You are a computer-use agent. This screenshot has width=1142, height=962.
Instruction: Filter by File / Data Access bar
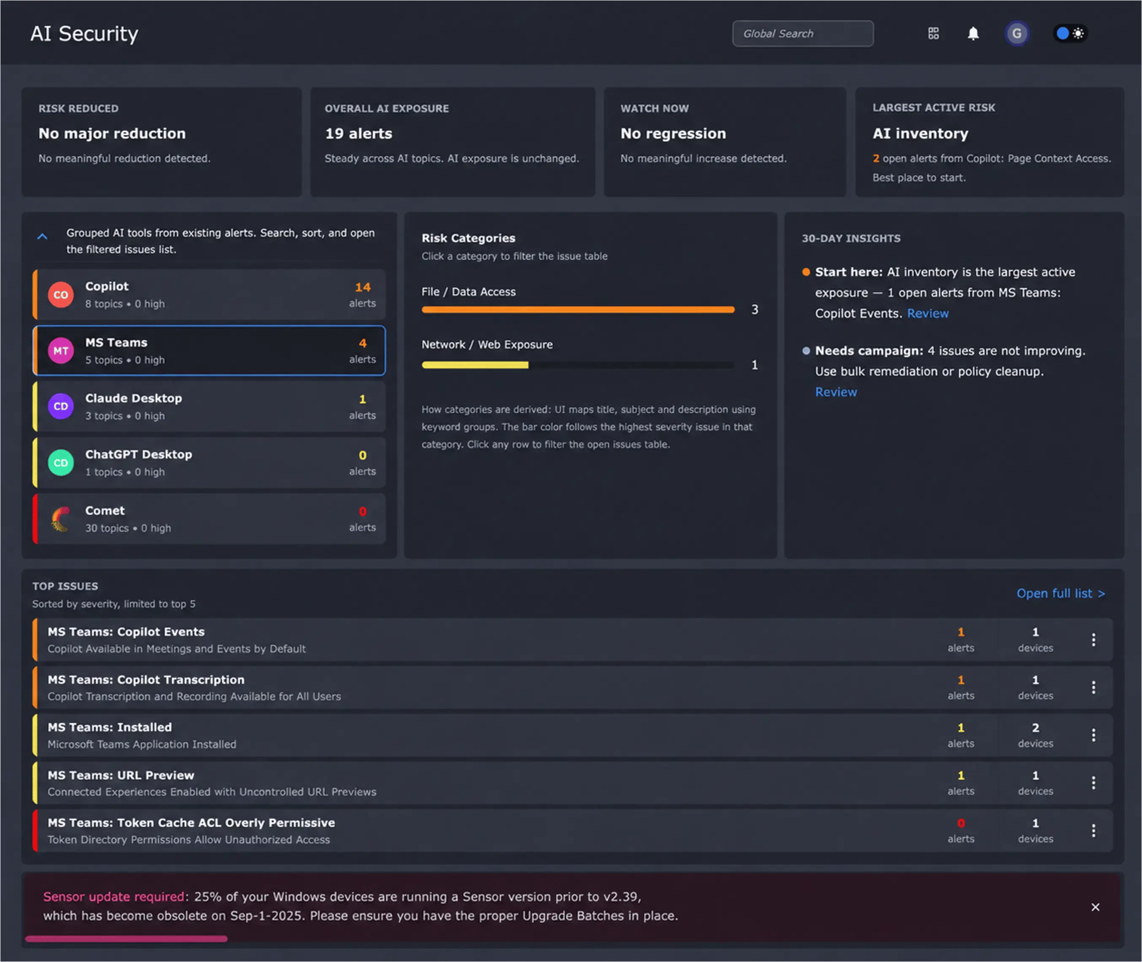pos(578,309)
